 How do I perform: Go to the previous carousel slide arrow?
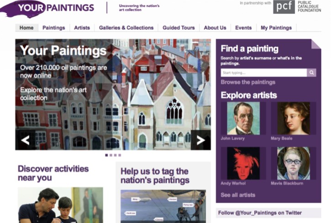click(x=25, y=140)
